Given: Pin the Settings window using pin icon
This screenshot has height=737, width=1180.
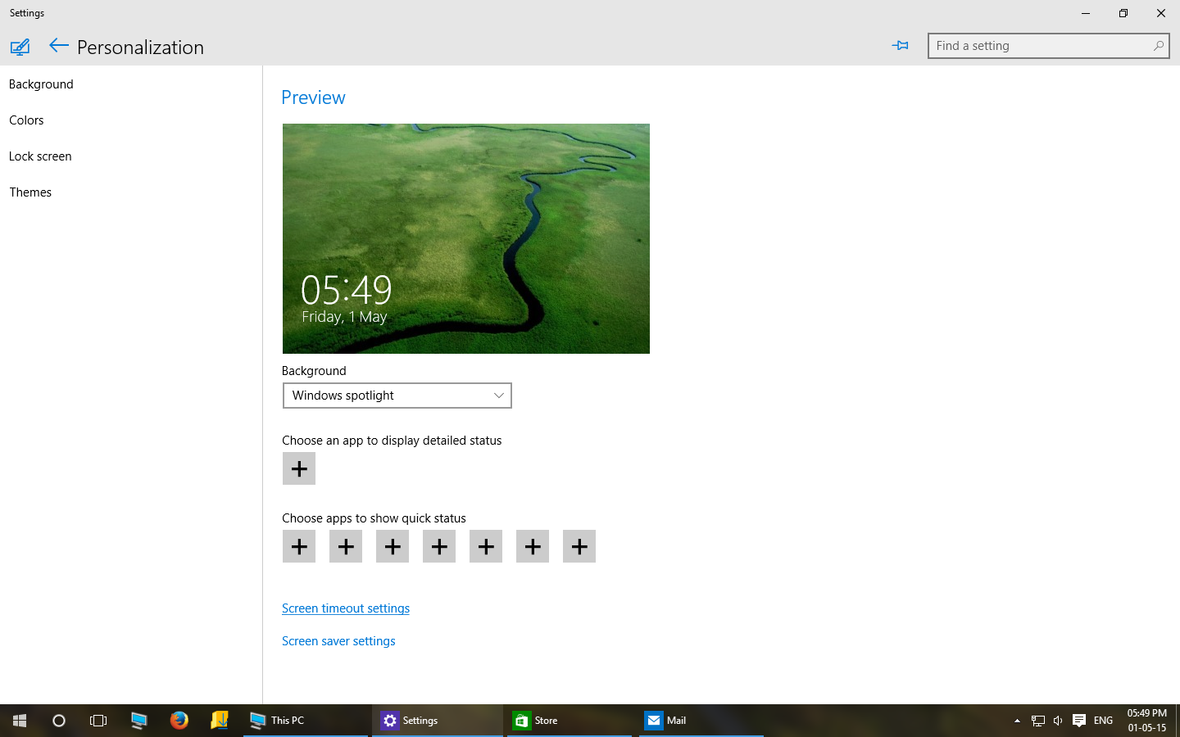Looking at the screenshot, I should 900,45.
